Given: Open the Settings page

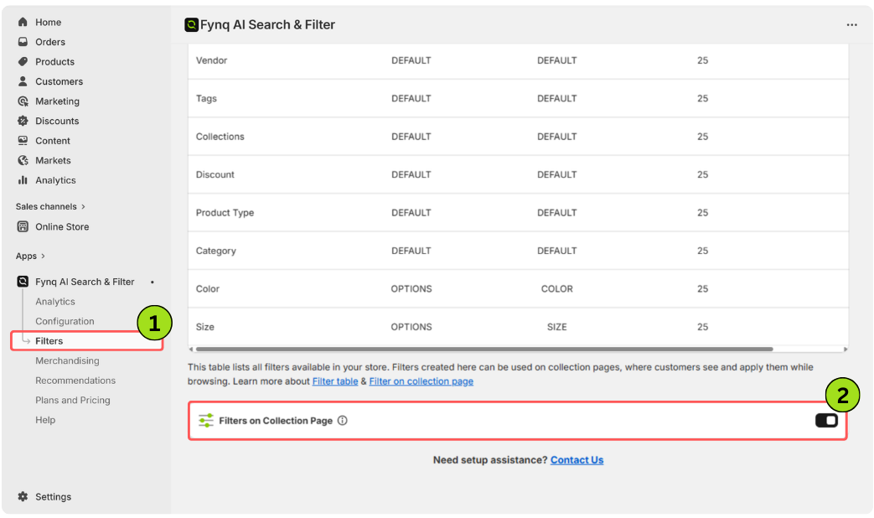Looking at the screenshot, I should 53,497.
